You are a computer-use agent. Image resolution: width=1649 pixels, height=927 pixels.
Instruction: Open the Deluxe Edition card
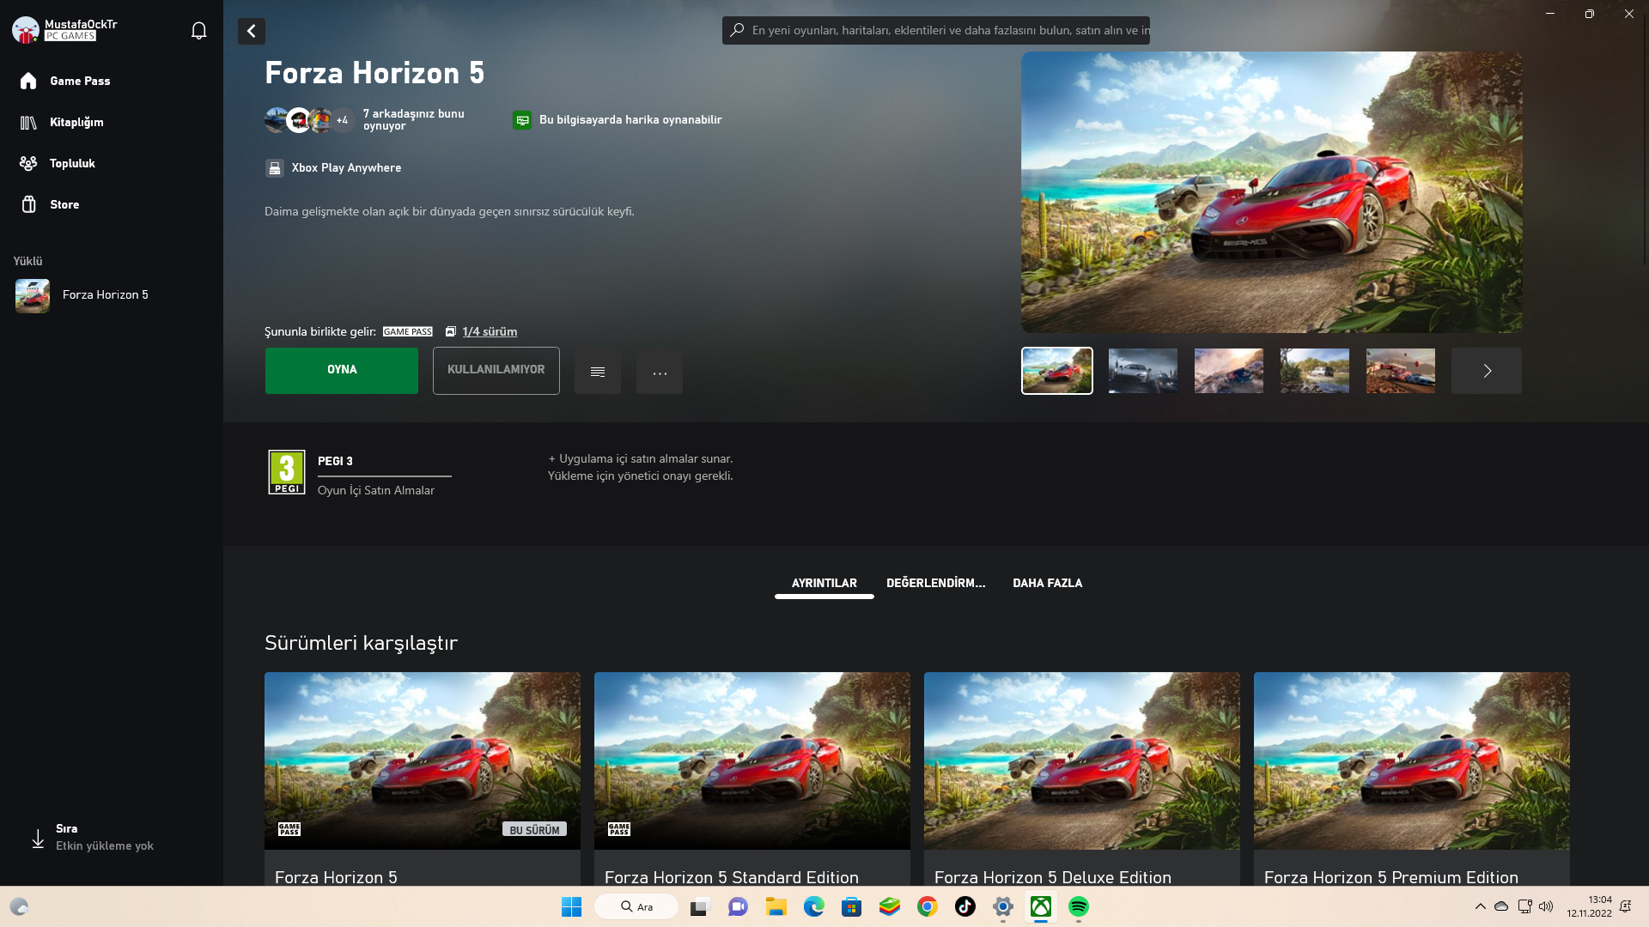click(x=1082, y=779)
